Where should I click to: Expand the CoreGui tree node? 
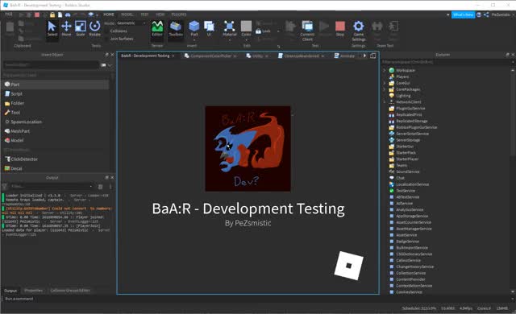pos(384,83)
